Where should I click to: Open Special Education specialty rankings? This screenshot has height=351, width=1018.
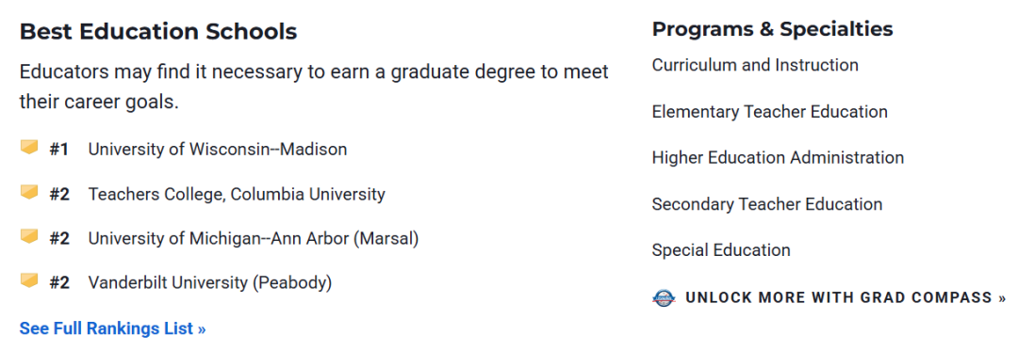721,250
